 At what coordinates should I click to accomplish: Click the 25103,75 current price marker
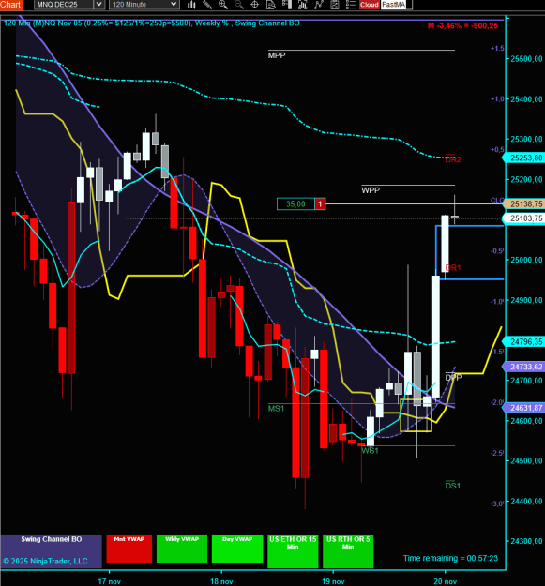pos(524,218)
